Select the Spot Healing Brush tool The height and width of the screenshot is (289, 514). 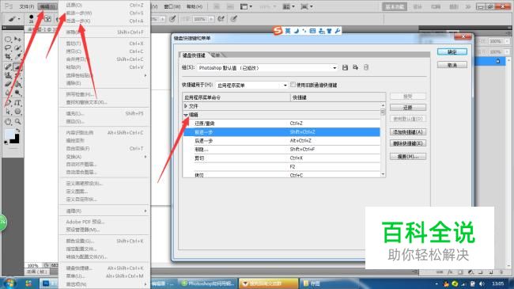pos(8,67)
